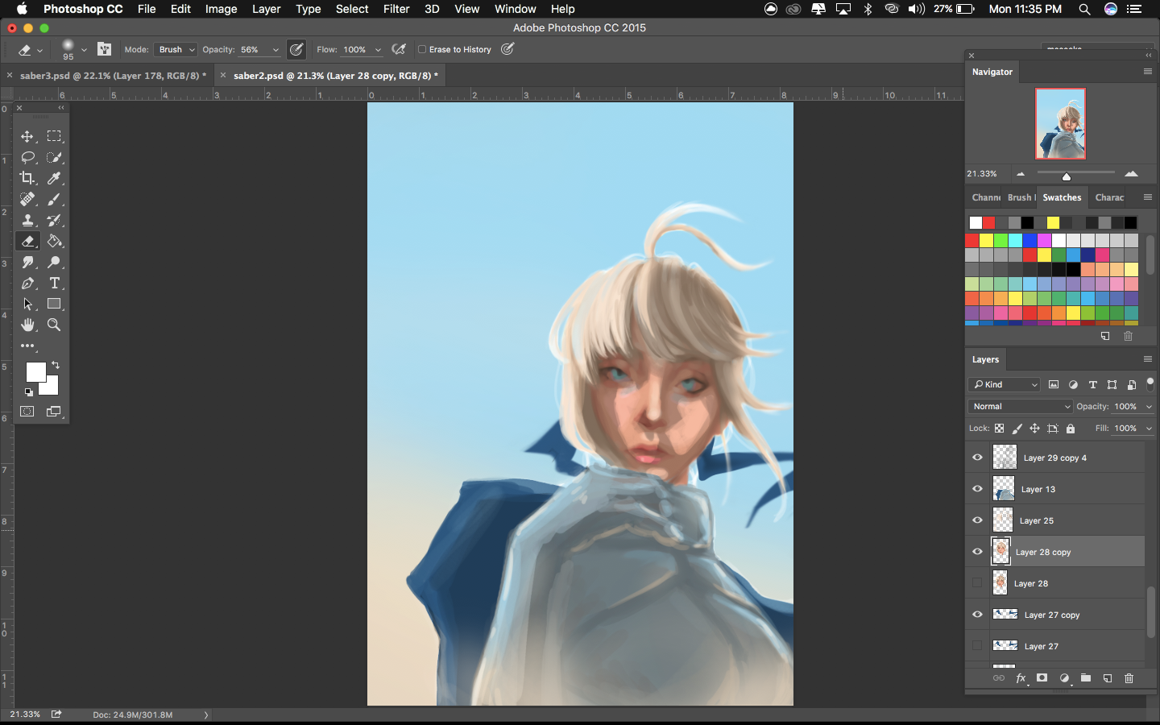Enable the Erase to History checkbox
Image resolution: width=1160 pixels, height=725 pixels.
pos(422,49)
